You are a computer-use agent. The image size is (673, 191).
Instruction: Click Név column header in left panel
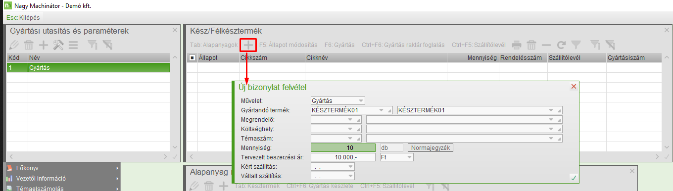coord(99,58)
